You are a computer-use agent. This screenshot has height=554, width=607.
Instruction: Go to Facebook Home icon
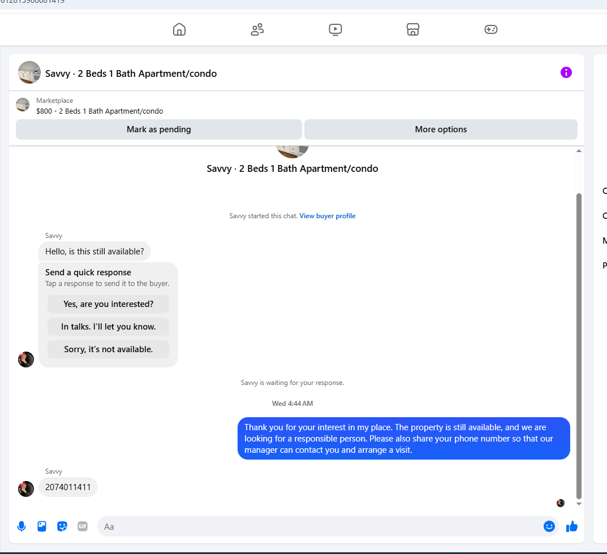click(179, 29)
